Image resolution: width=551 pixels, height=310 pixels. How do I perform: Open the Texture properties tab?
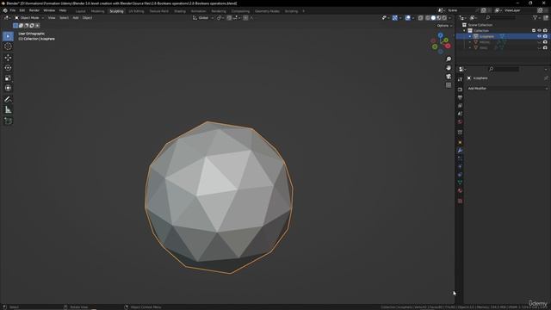point(460,201)
